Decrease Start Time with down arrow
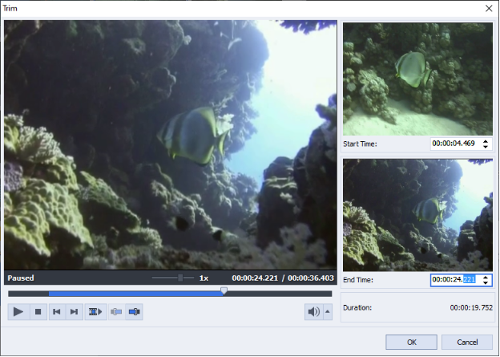Viewport: 500px width, 357px height. coord(486,148)
